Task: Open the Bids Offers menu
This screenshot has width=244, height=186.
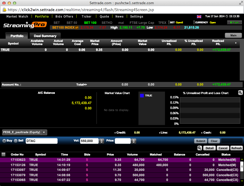Action: (64, 16)
